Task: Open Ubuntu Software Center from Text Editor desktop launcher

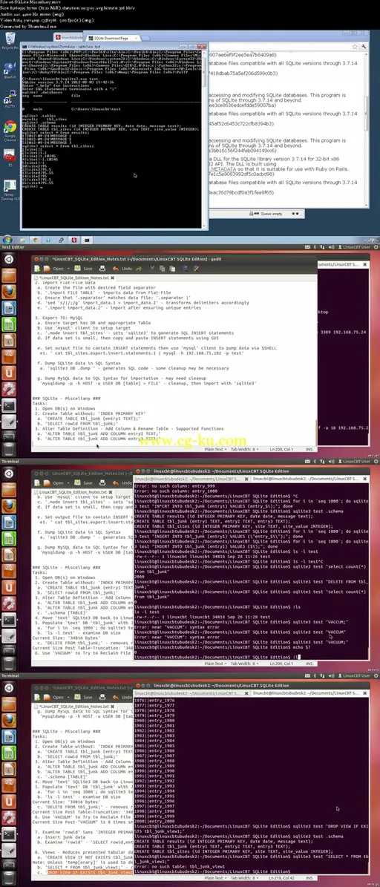Action: click(8, 358)
